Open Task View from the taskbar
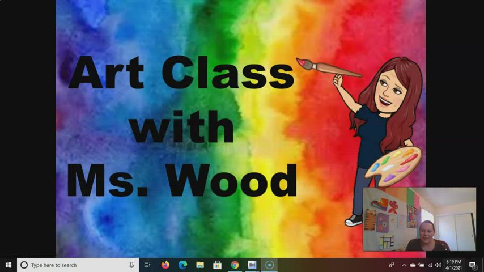 [x=147, y=265]
